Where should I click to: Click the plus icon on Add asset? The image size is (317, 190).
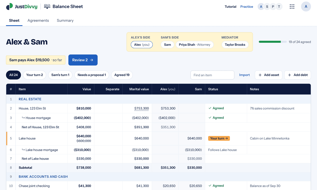(260, 75)
